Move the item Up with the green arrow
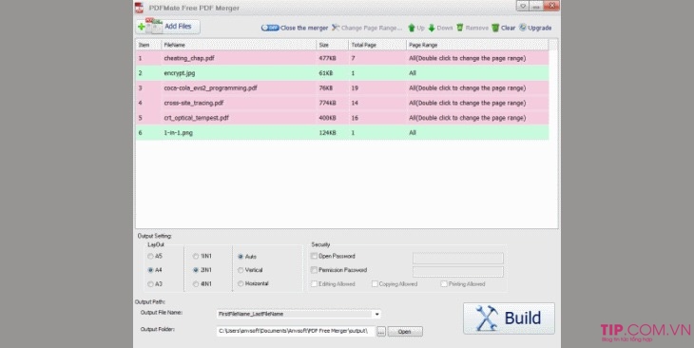 tap(415, 28)
